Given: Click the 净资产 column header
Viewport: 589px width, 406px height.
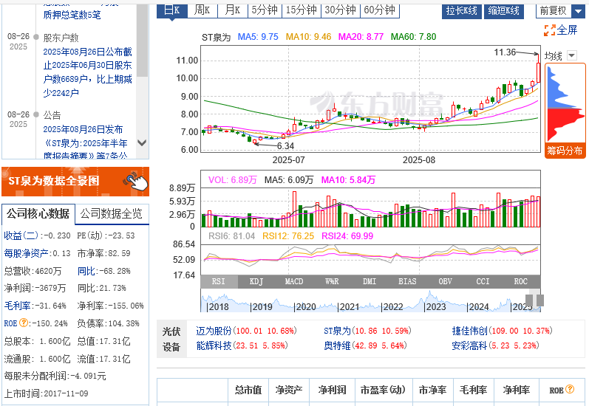Looking at the screenshot, I should (289, 390).
